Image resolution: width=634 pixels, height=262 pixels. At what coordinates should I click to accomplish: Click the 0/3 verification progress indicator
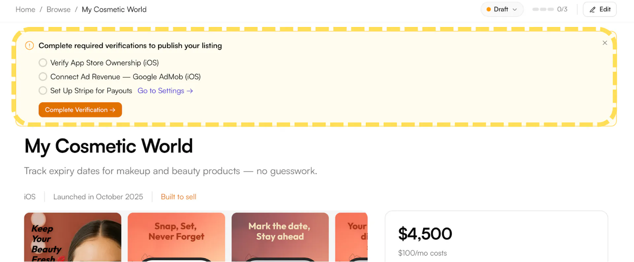point(550,10)
